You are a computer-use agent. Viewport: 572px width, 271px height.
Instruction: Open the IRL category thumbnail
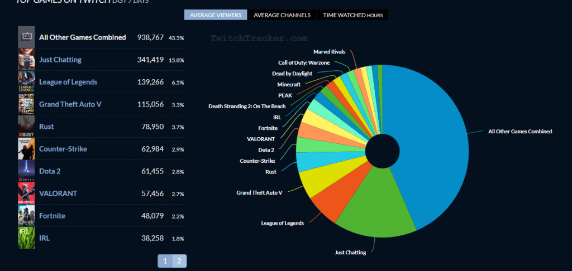(x=26, y=238)
